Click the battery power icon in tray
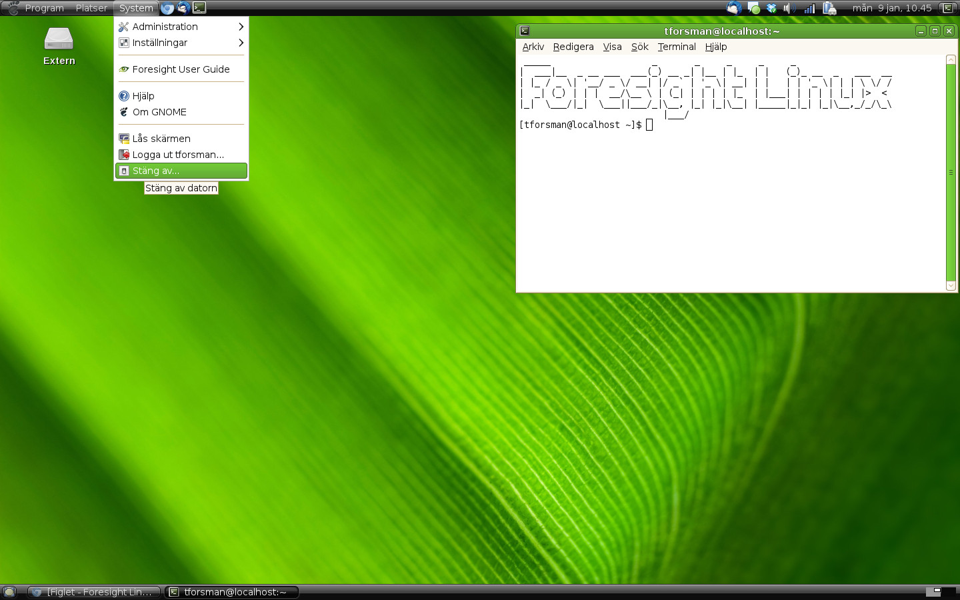Viewport: 960px width, 600px height. (829, 8)
